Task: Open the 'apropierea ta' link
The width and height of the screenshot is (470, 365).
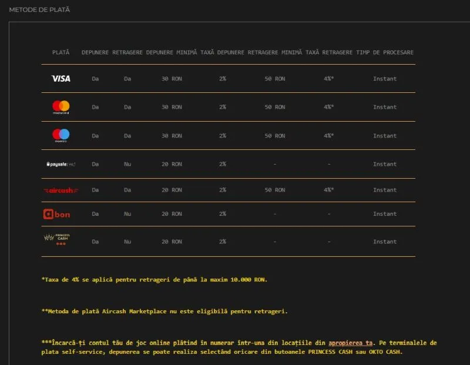Action: pyautogui.click(x=350, y=343)
